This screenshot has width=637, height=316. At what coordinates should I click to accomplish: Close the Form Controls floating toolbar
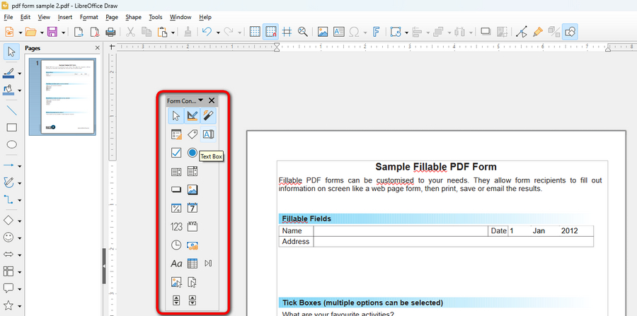coord(212,100)
